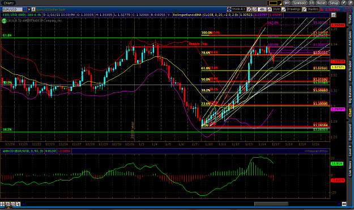Click the 2010 year vertical marker label
The height and width of the screenshot is (210, 354).
pos(133,130)
